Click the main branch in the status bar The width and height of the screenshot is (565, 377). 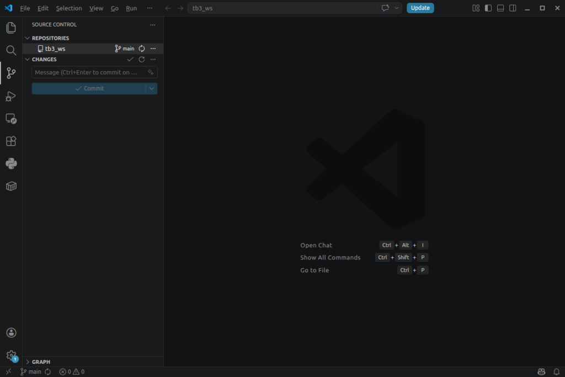pyautogui.click(x=31, y=371)
